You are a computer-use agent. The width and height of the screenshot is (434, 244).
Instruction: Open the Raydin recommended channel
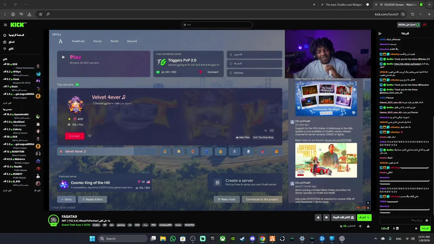[x=21, y=168]
